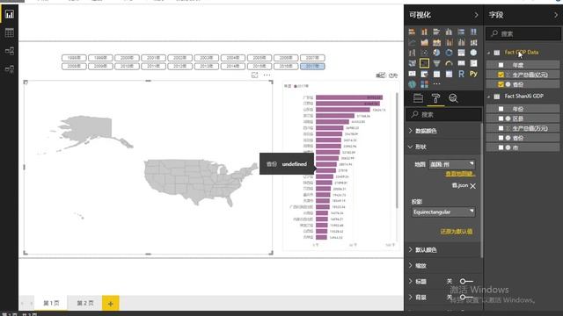Image resolution: width=563 pixels, height=316 pixels.
Task: Open the Equirectangular projection dropdown
Action: point(443,212)
